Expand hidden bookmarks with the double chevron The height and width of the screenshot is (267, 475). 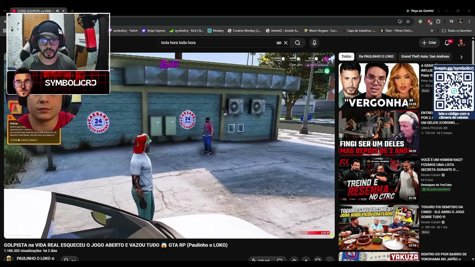(432, 31)
